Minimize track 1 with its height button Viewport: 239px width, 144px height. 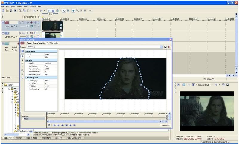point(3,22)
